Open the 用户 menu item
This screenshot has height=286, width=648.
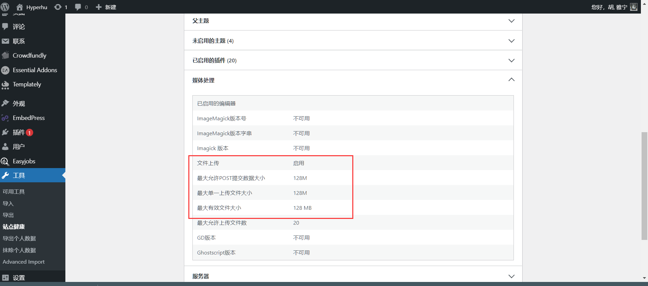19,147
